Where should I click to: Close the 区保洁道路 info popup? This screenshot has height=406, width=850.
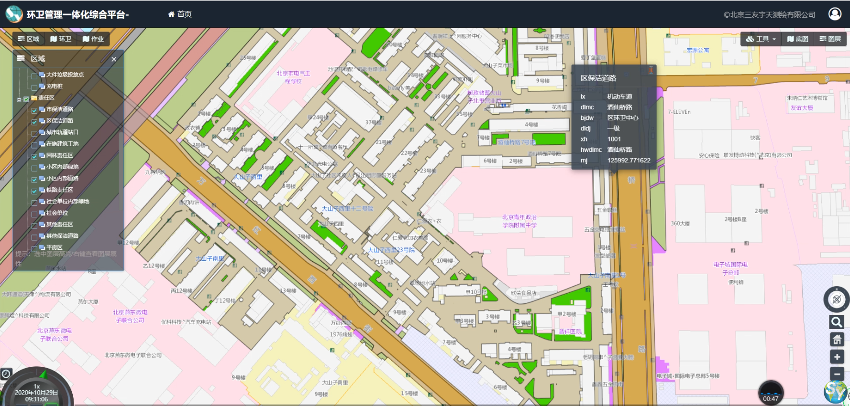click(651, 70)
